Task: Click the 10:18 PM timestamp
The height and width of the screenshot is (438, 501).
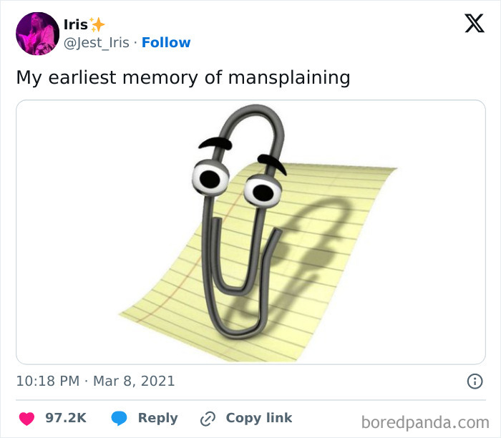Action: pos(48,381)
